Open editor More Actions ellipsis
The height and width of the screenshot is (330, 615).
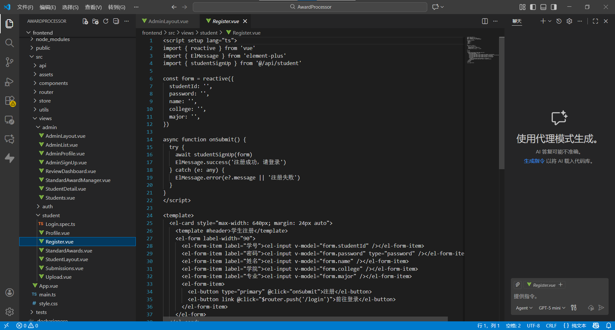pos(495,21)
